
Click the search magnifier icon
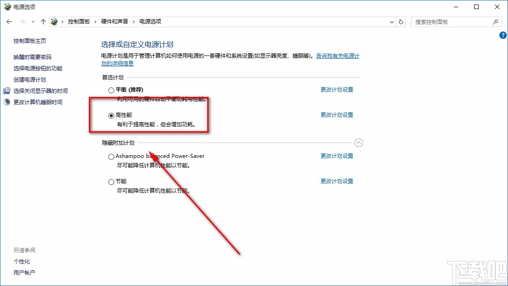click(x=495, y=21)
